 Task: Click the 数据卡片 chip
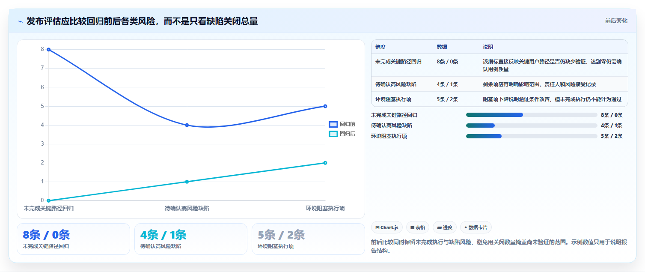pyautogui.click(x=476, y=227)
